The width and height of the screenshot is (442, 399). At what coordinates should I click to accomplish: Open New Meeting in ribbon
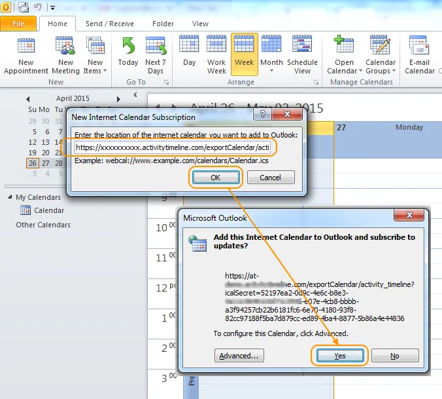click(65, 55)
